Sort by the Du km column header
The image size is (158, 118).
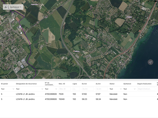(84, 84)
